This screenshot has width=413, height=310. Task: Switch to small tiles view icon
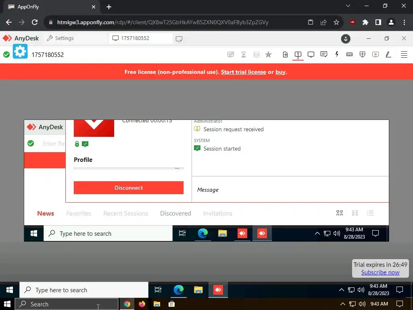(x=355, y=213)
